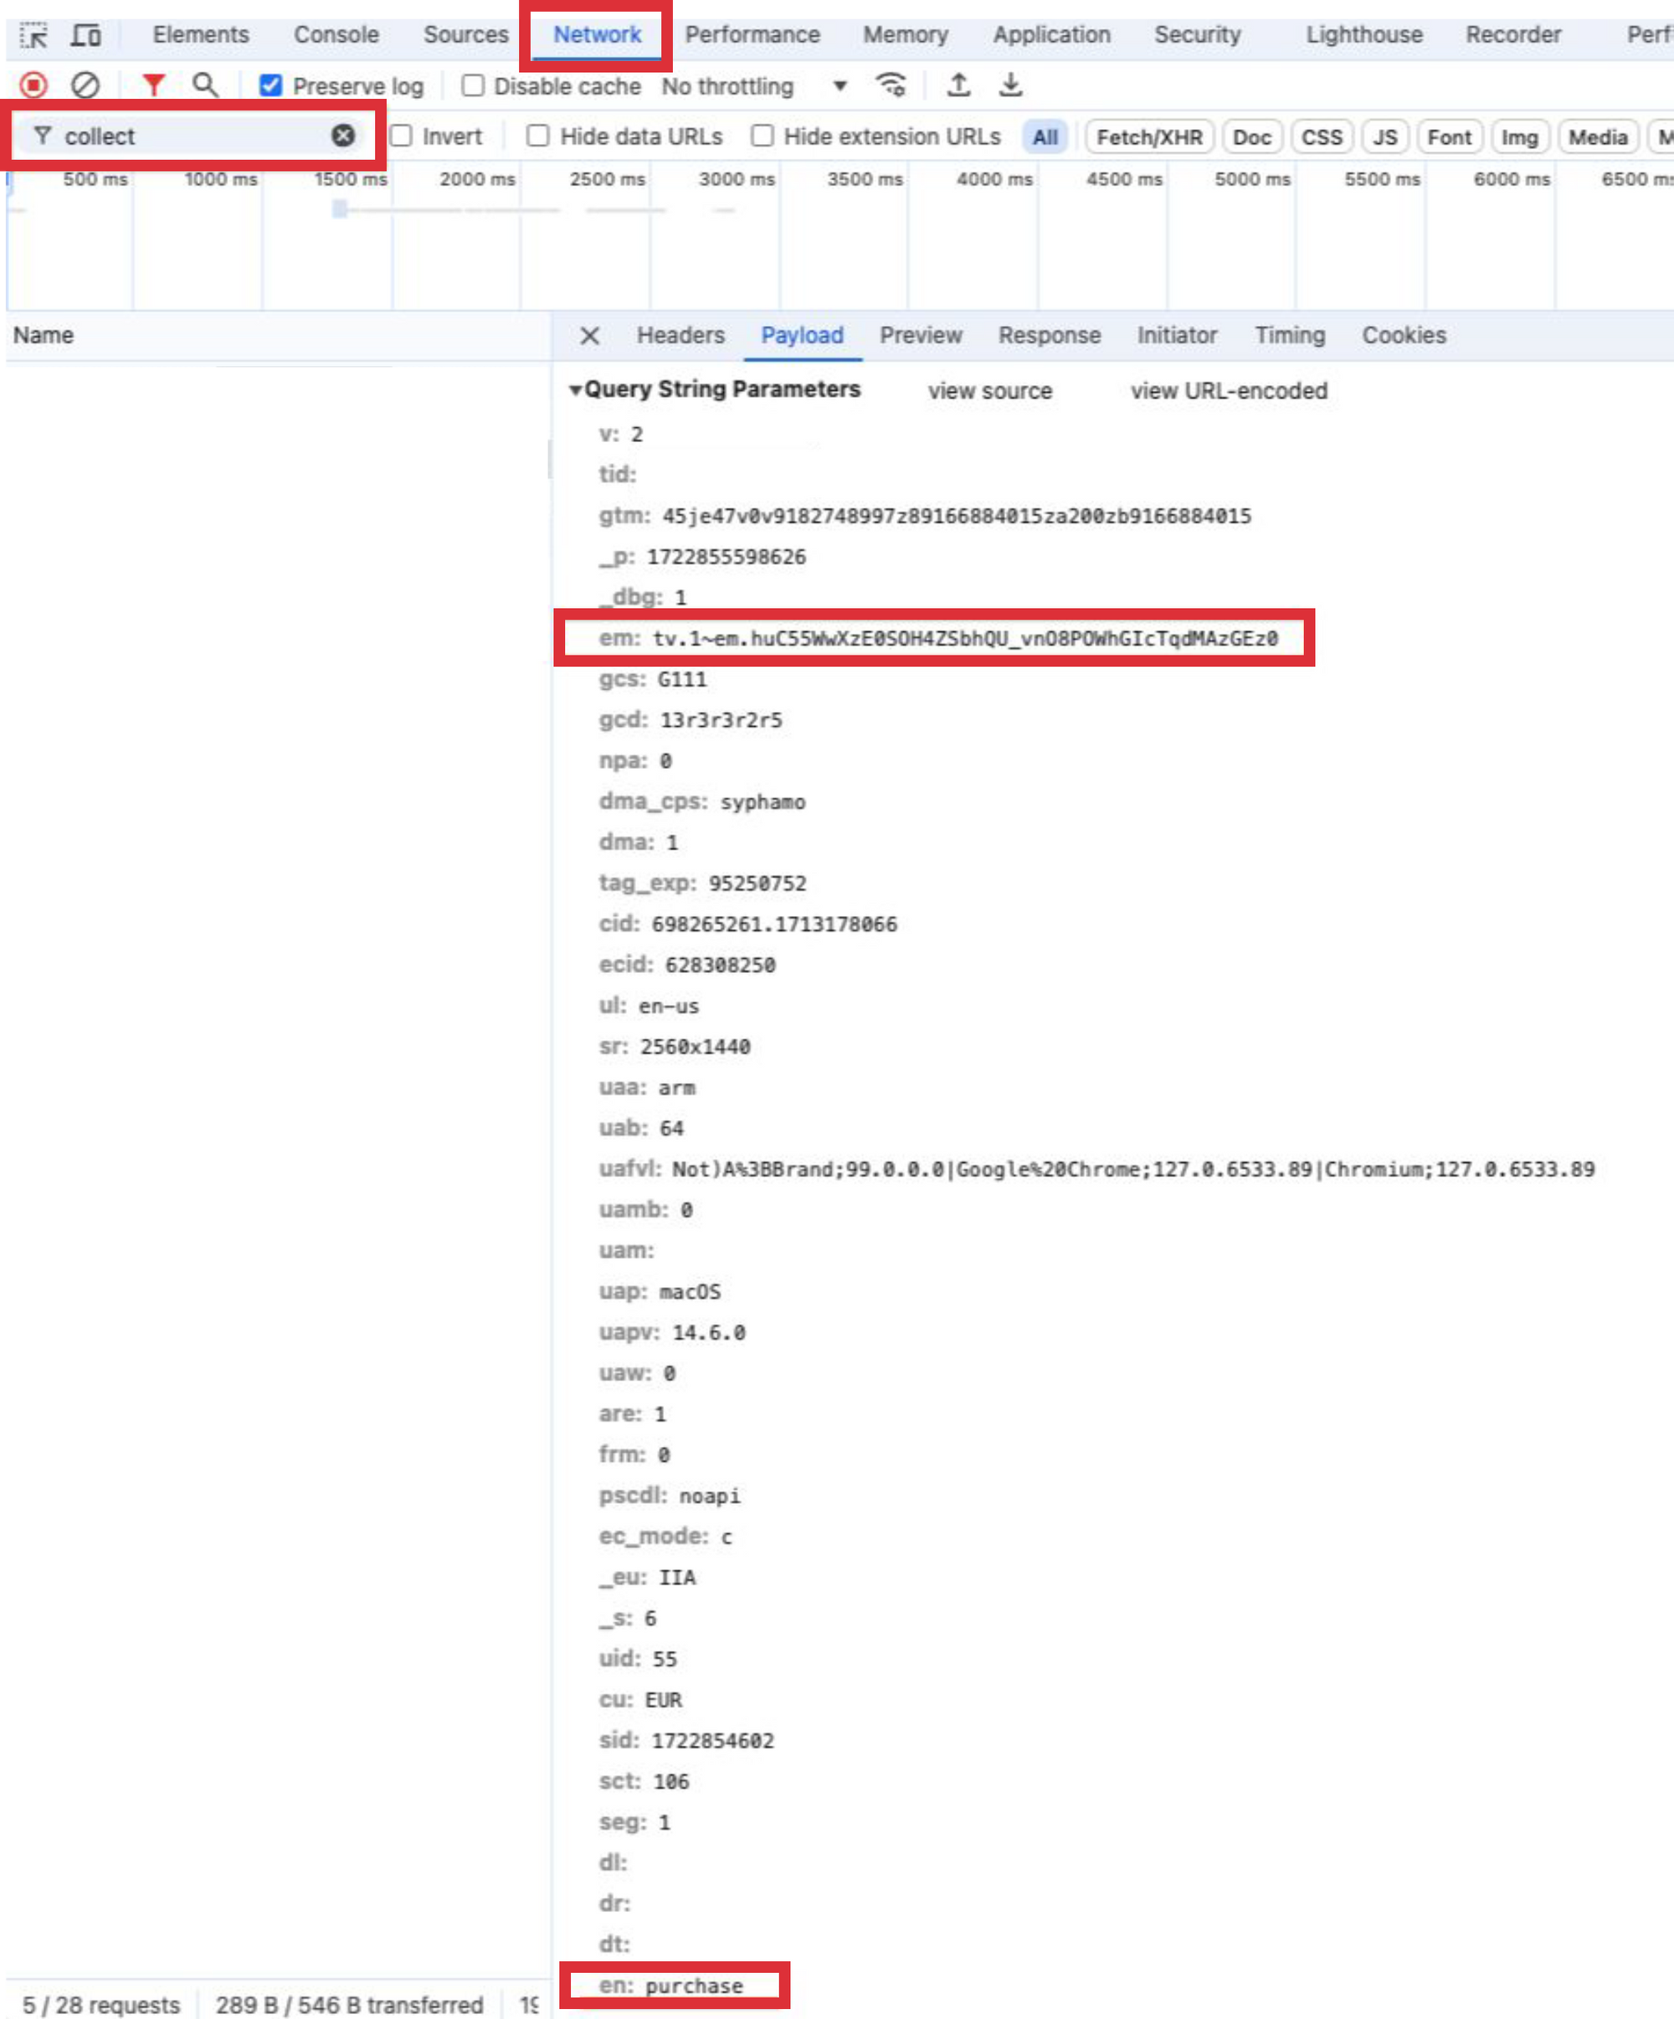Open network conditions wifi icon

tap(891, 85)
